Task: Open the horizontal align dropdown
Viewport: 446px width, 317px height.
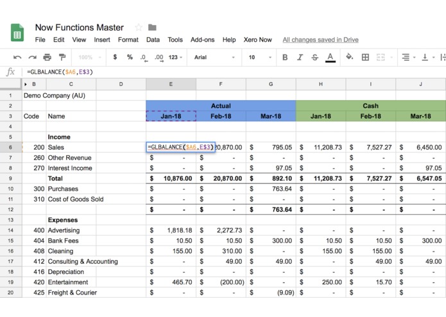Action: coord(408,57)
